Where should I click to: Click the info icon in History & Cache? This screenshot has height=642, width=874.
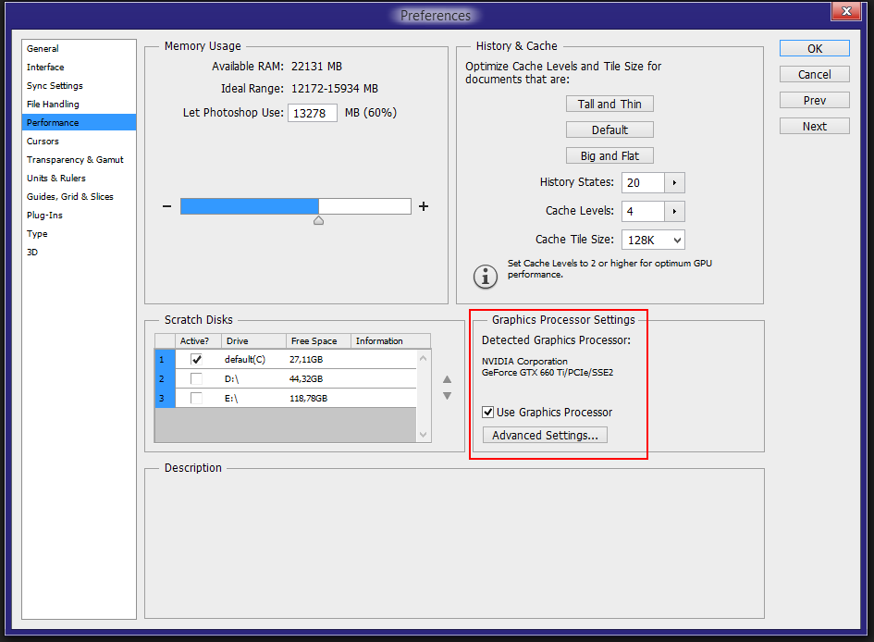click(486, 275)
